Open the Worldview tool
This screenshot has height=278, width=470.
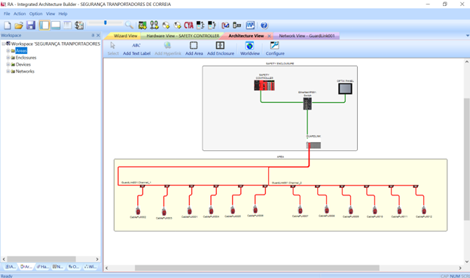tap(250, 49)
